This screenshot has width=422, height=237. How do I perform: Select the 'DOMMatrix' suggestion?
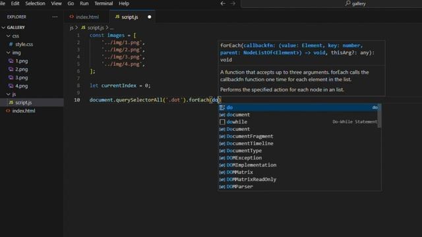click(298, 172)
